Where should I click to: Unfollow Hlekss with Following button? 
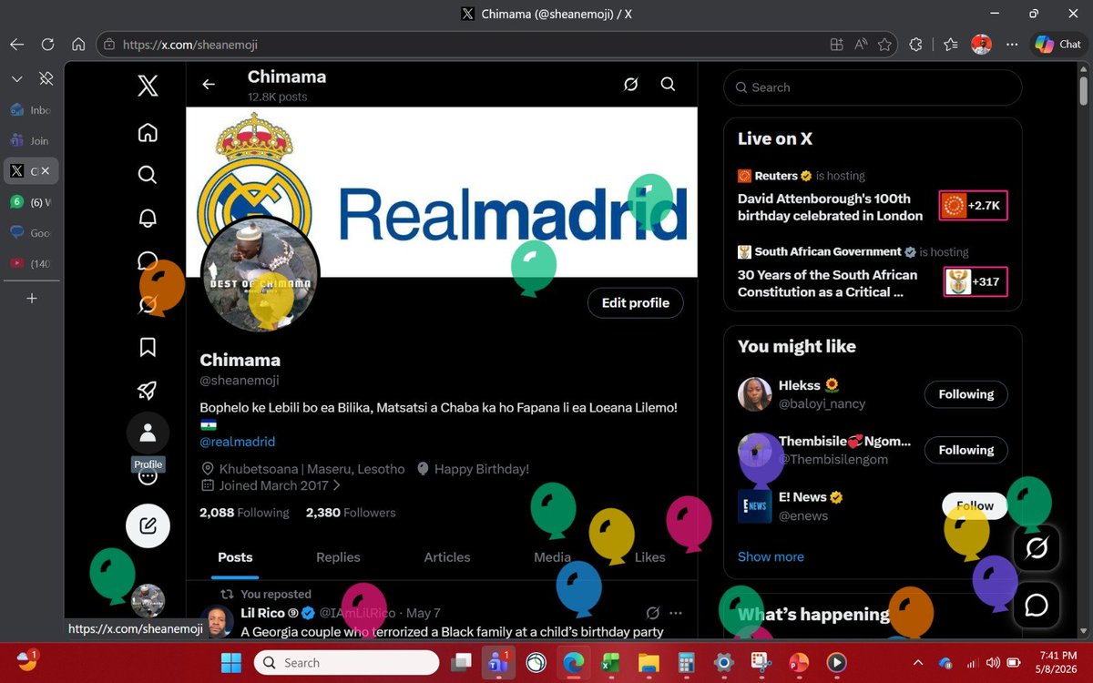point(966,394)
